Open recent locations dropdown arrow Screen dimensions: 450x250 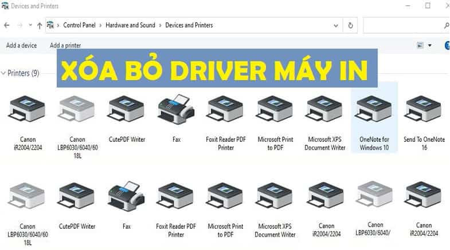(30, 25)
